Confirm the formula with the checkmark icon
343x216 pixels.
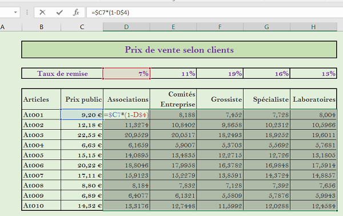click(x=59, y=13)
